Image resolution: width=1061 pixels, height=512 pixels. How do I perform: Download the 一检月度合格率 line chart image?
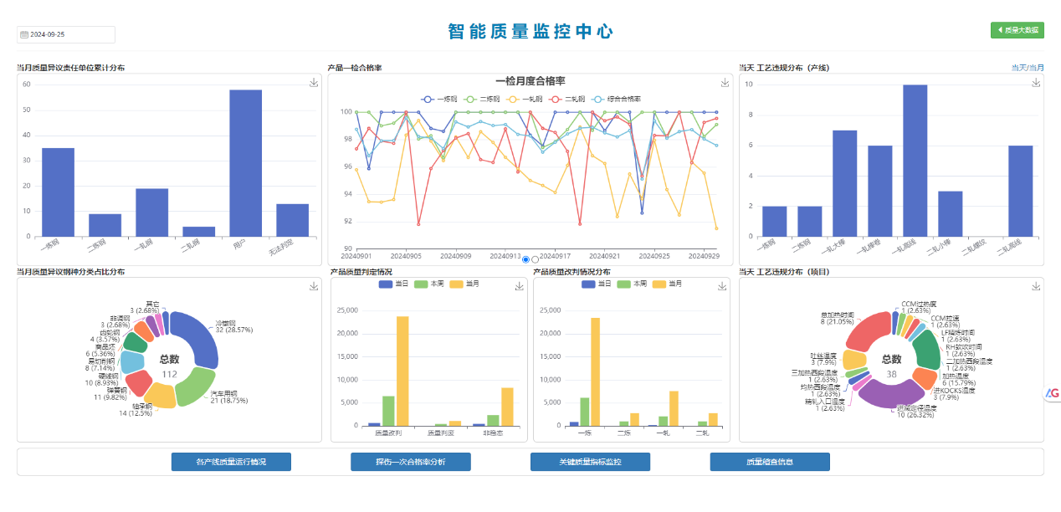(x=725, y=83)
